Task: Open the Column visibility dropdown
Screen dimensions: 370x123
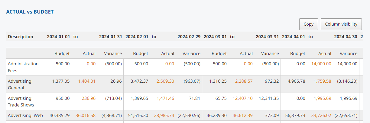Action: [x=341, y=24]
